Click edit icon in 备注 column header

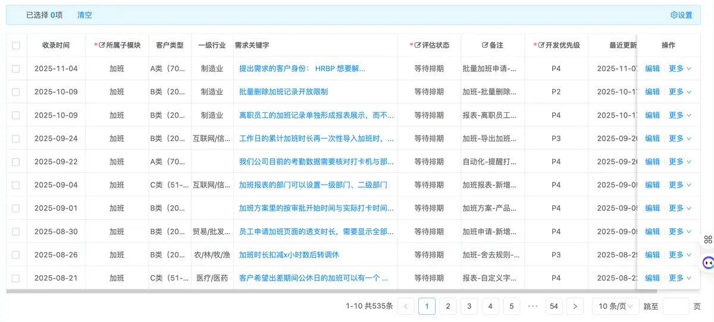click(485, 45)
